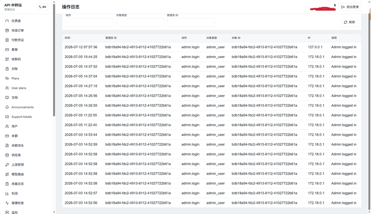This screenshot has width=371, height=214.
Task: Open the 仪表盘 dashboard gauge icon
Action: click(x=7, y=21)
